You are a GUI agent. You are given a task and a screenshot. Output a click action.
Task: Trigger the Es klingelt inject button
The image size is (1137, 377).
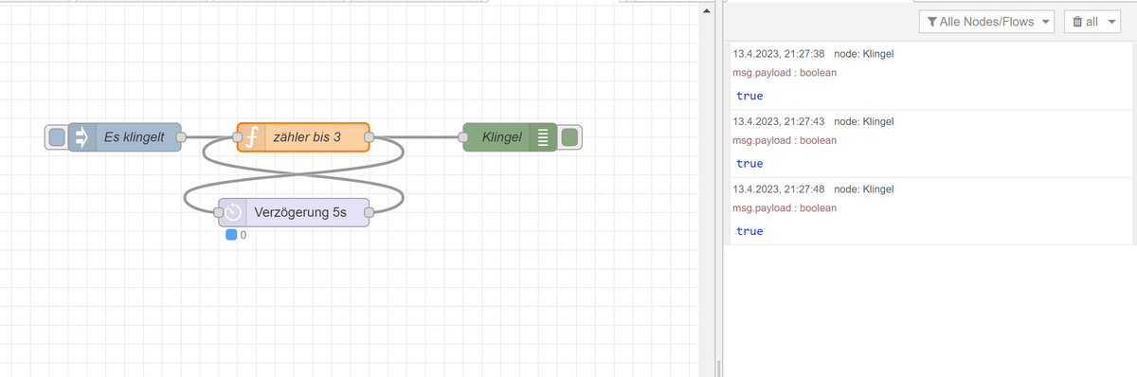56,137
